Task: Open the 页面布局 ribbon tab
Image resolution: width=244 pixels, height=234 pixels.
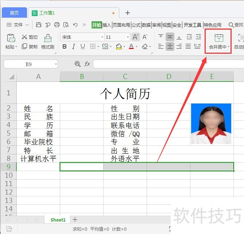Action: (x=121, y=25)
